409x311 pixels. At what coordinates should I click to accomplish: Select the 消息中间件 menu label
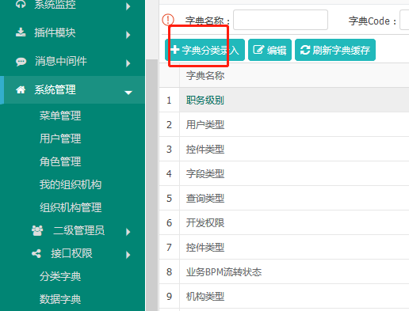coord(61,61)
